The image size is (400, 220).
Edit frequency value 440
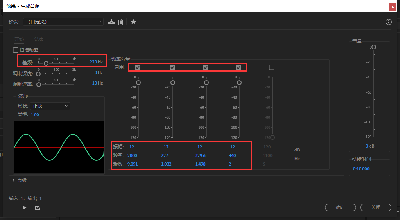(x=232, y=156)
